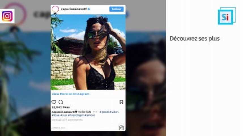
Task: Save the post with the bookmark icon
Action: tap(121, 102)
